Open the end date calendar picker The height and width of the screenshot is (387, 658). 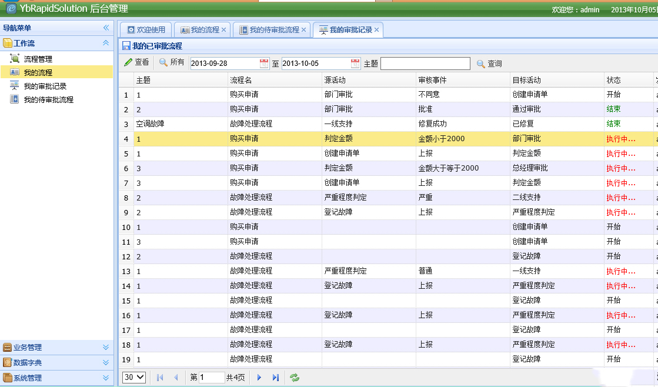355,64
